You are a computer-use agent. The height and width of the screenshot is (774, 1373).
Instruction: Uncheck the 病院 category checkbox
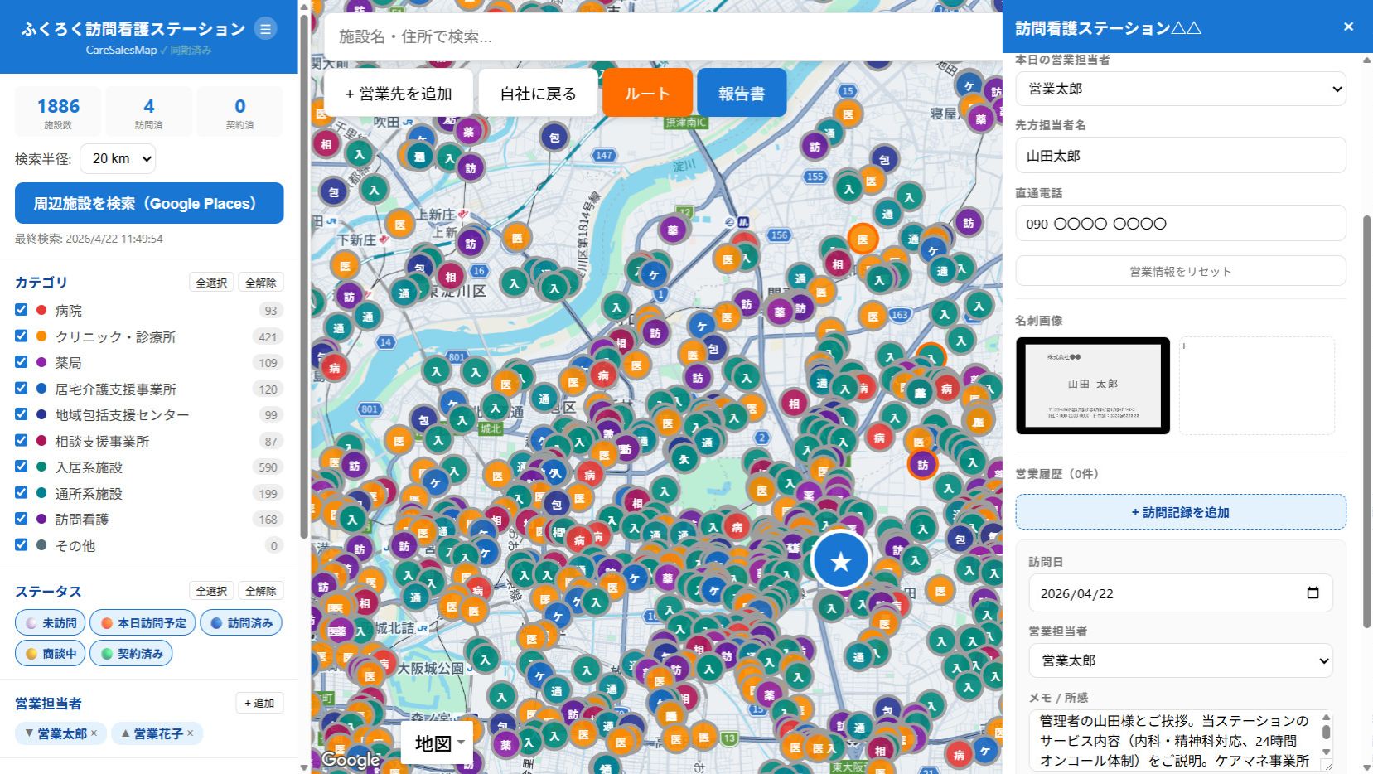point(22,310)
